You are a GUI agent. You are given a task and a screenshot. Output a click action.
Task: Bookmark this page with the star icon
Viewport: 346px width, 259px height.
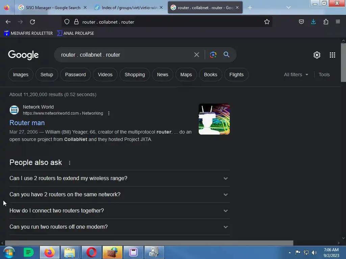[267, 22]
